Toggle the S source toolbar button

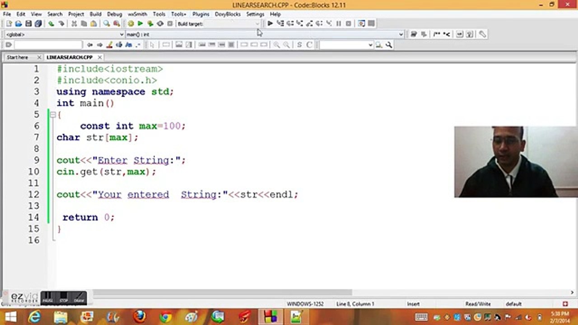tap(299, 45)
